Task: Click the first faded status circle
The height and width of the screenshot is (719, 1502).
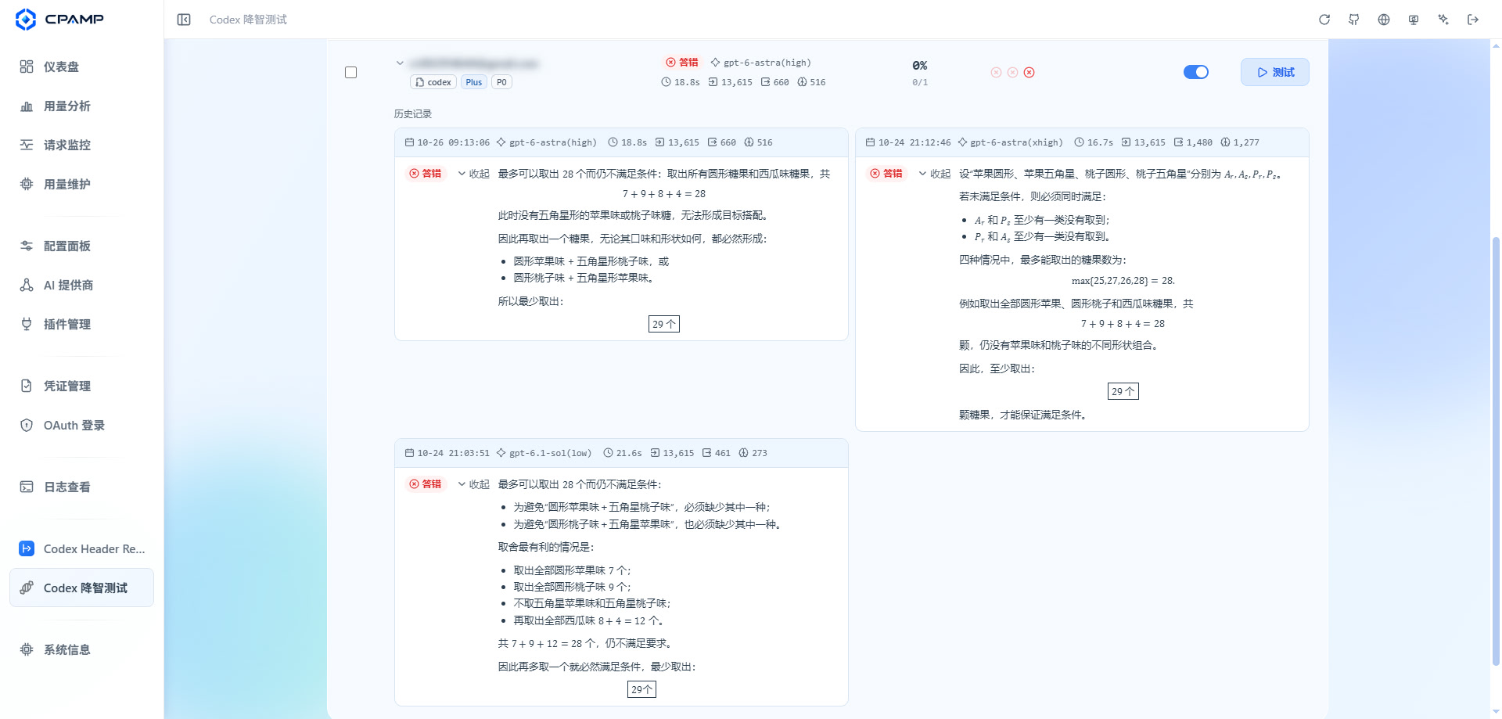Action: [x=996, y=72]
